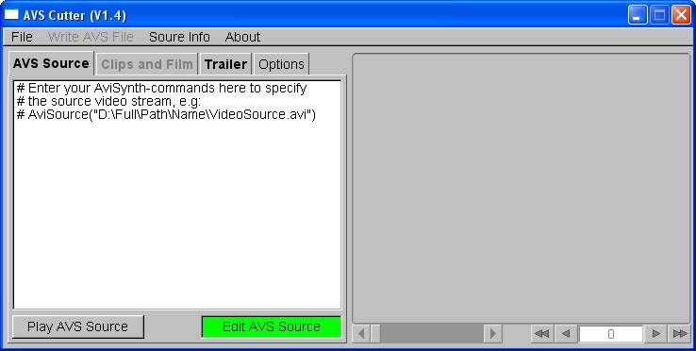Step back one frame with single left arrow

566,333
